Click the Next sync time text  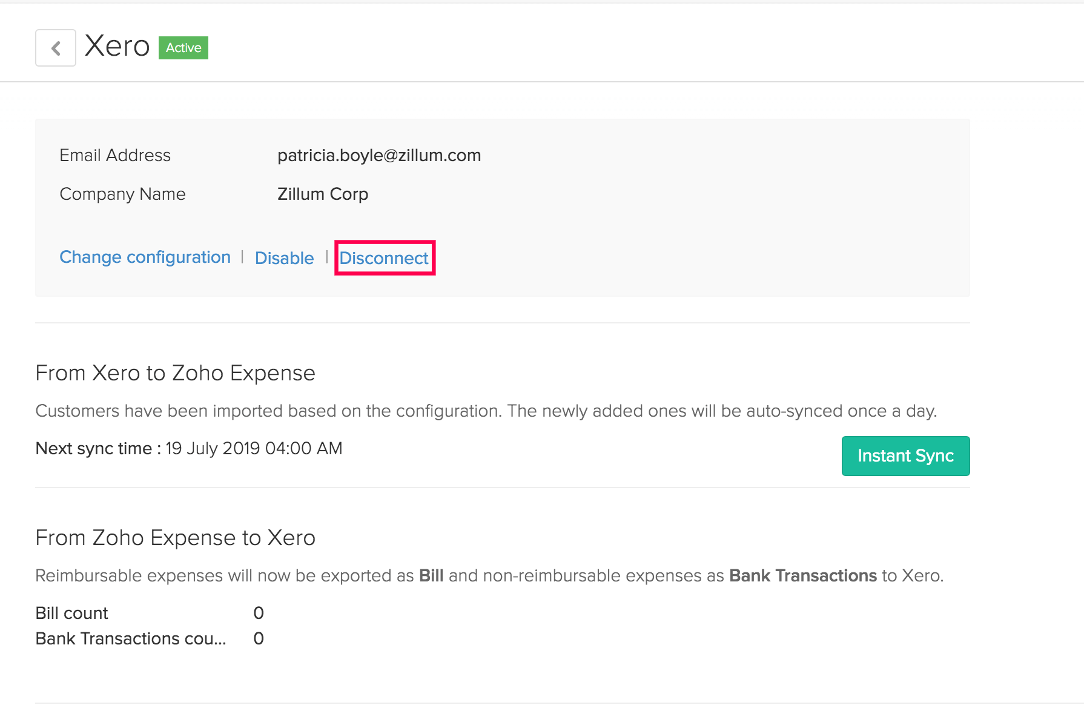[x=189, y=449]
